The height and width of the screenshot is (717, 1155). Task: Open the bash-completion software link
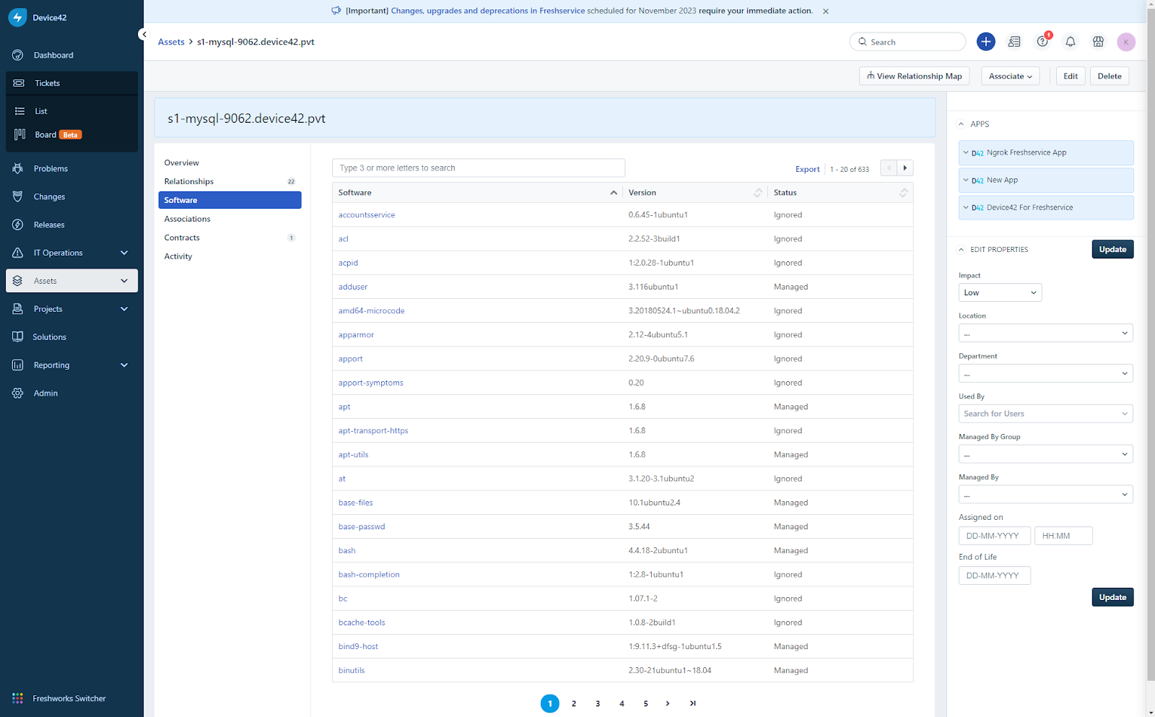tap(369, 575)
